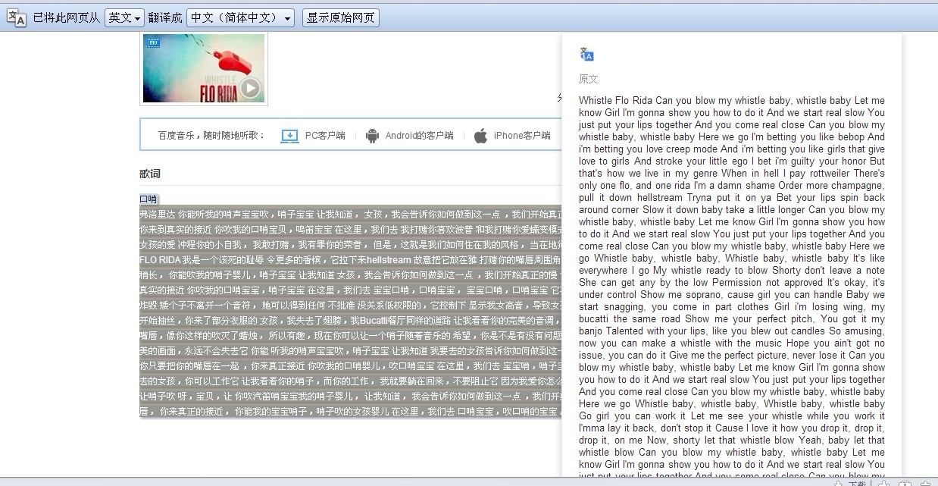The image size is (938, 486).
Task: Open the Flo Rida Whistle album thumbnail
Action: [204, 68]
